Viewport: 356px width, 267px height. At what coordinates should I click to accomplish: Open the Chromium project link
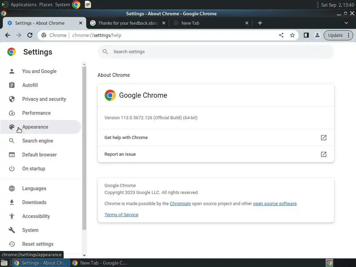(180, 204)
